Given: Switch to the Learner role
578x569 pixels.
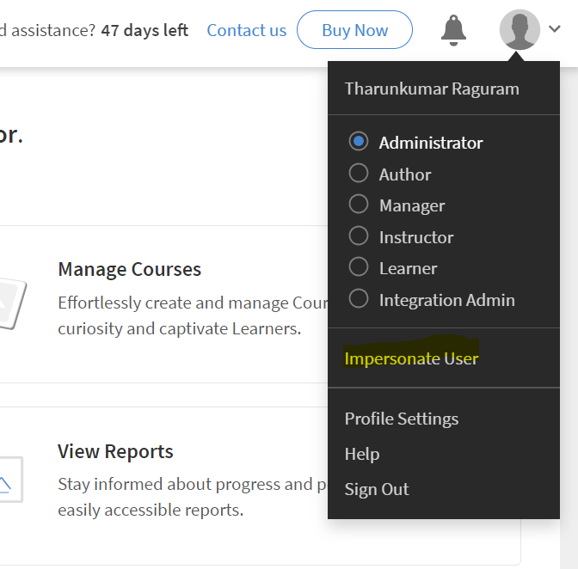Looking at the screenshot, I should 359,268.
